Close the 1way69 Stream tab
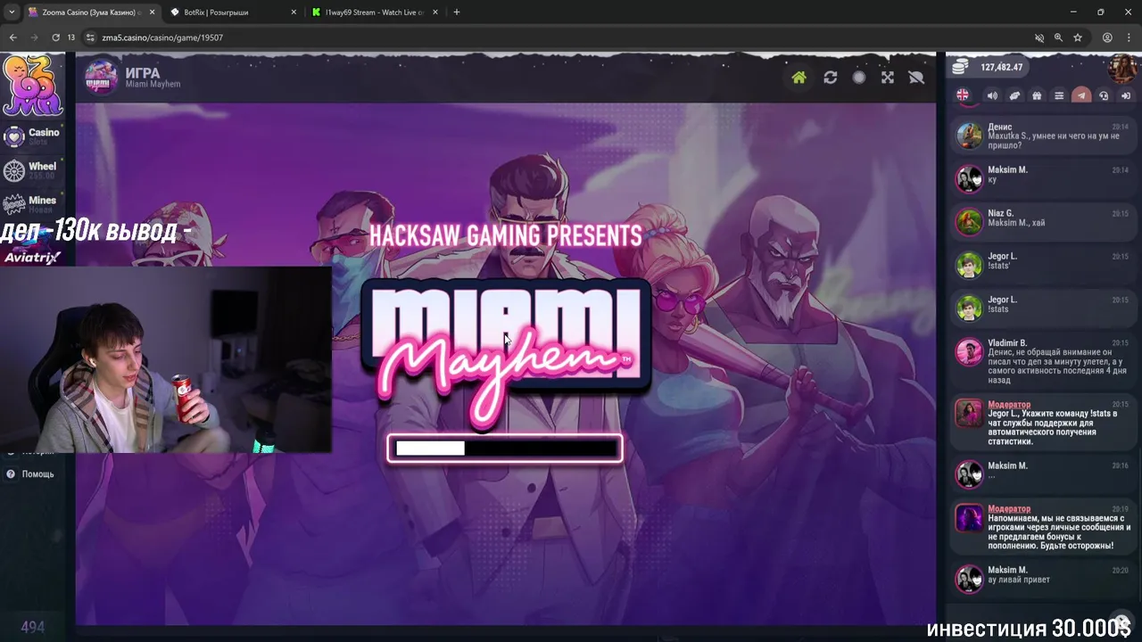The width and height of the screenshot is (1142, 642). (x=435, y=12)
